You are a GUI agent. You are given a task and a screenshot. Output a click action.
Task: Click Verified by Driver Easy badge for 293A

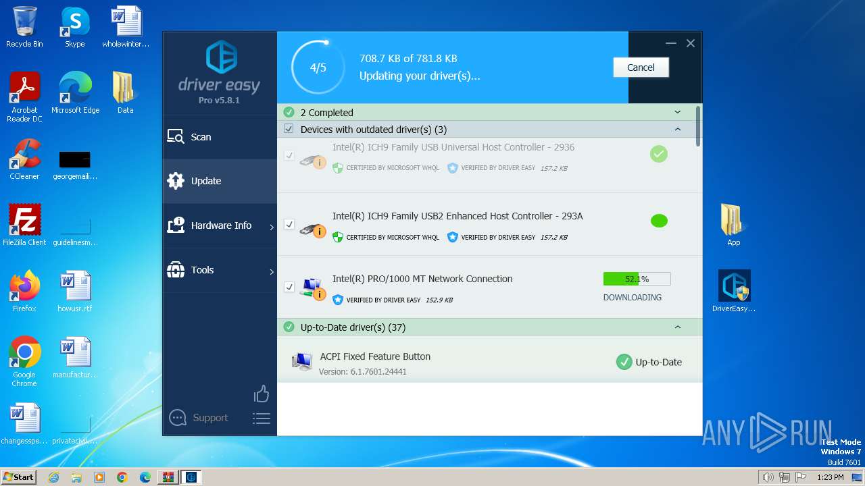[x=491, y=237]
